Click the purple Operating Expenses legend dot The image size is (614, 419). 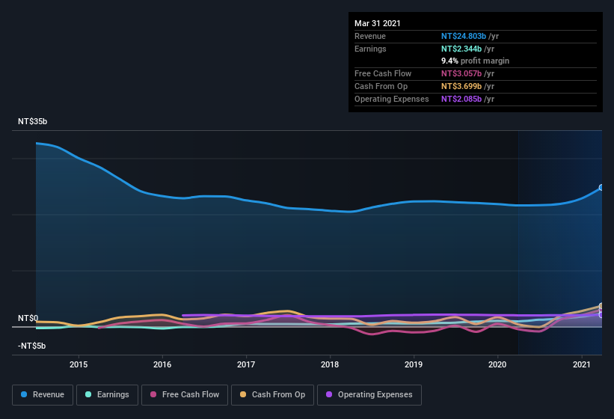pos(329,395)
